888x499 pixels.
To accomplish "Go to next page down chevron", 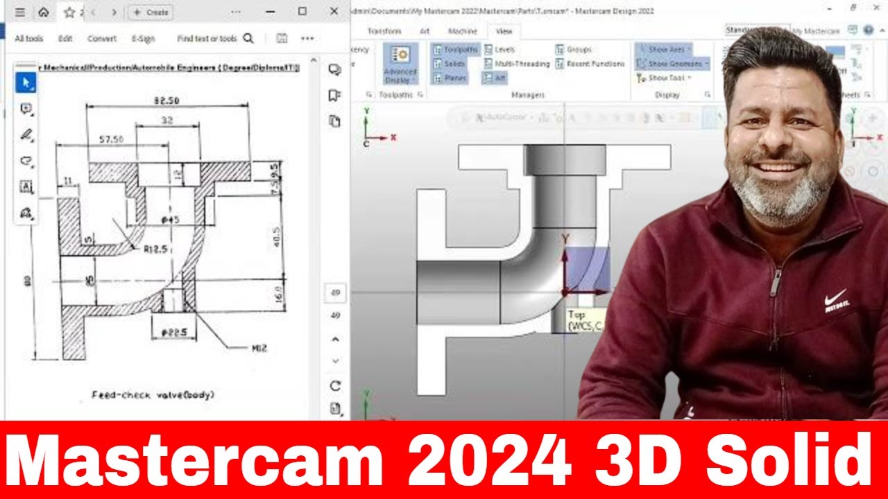I will pos(335,361).
